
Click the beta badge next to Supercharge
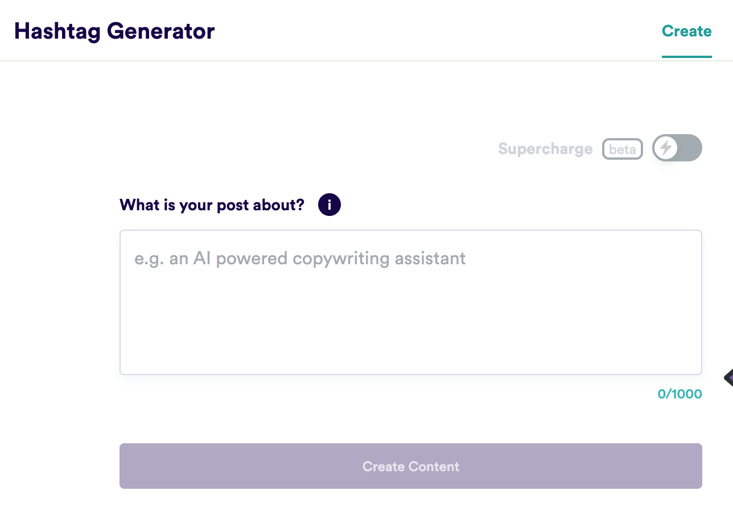(622, 149)
